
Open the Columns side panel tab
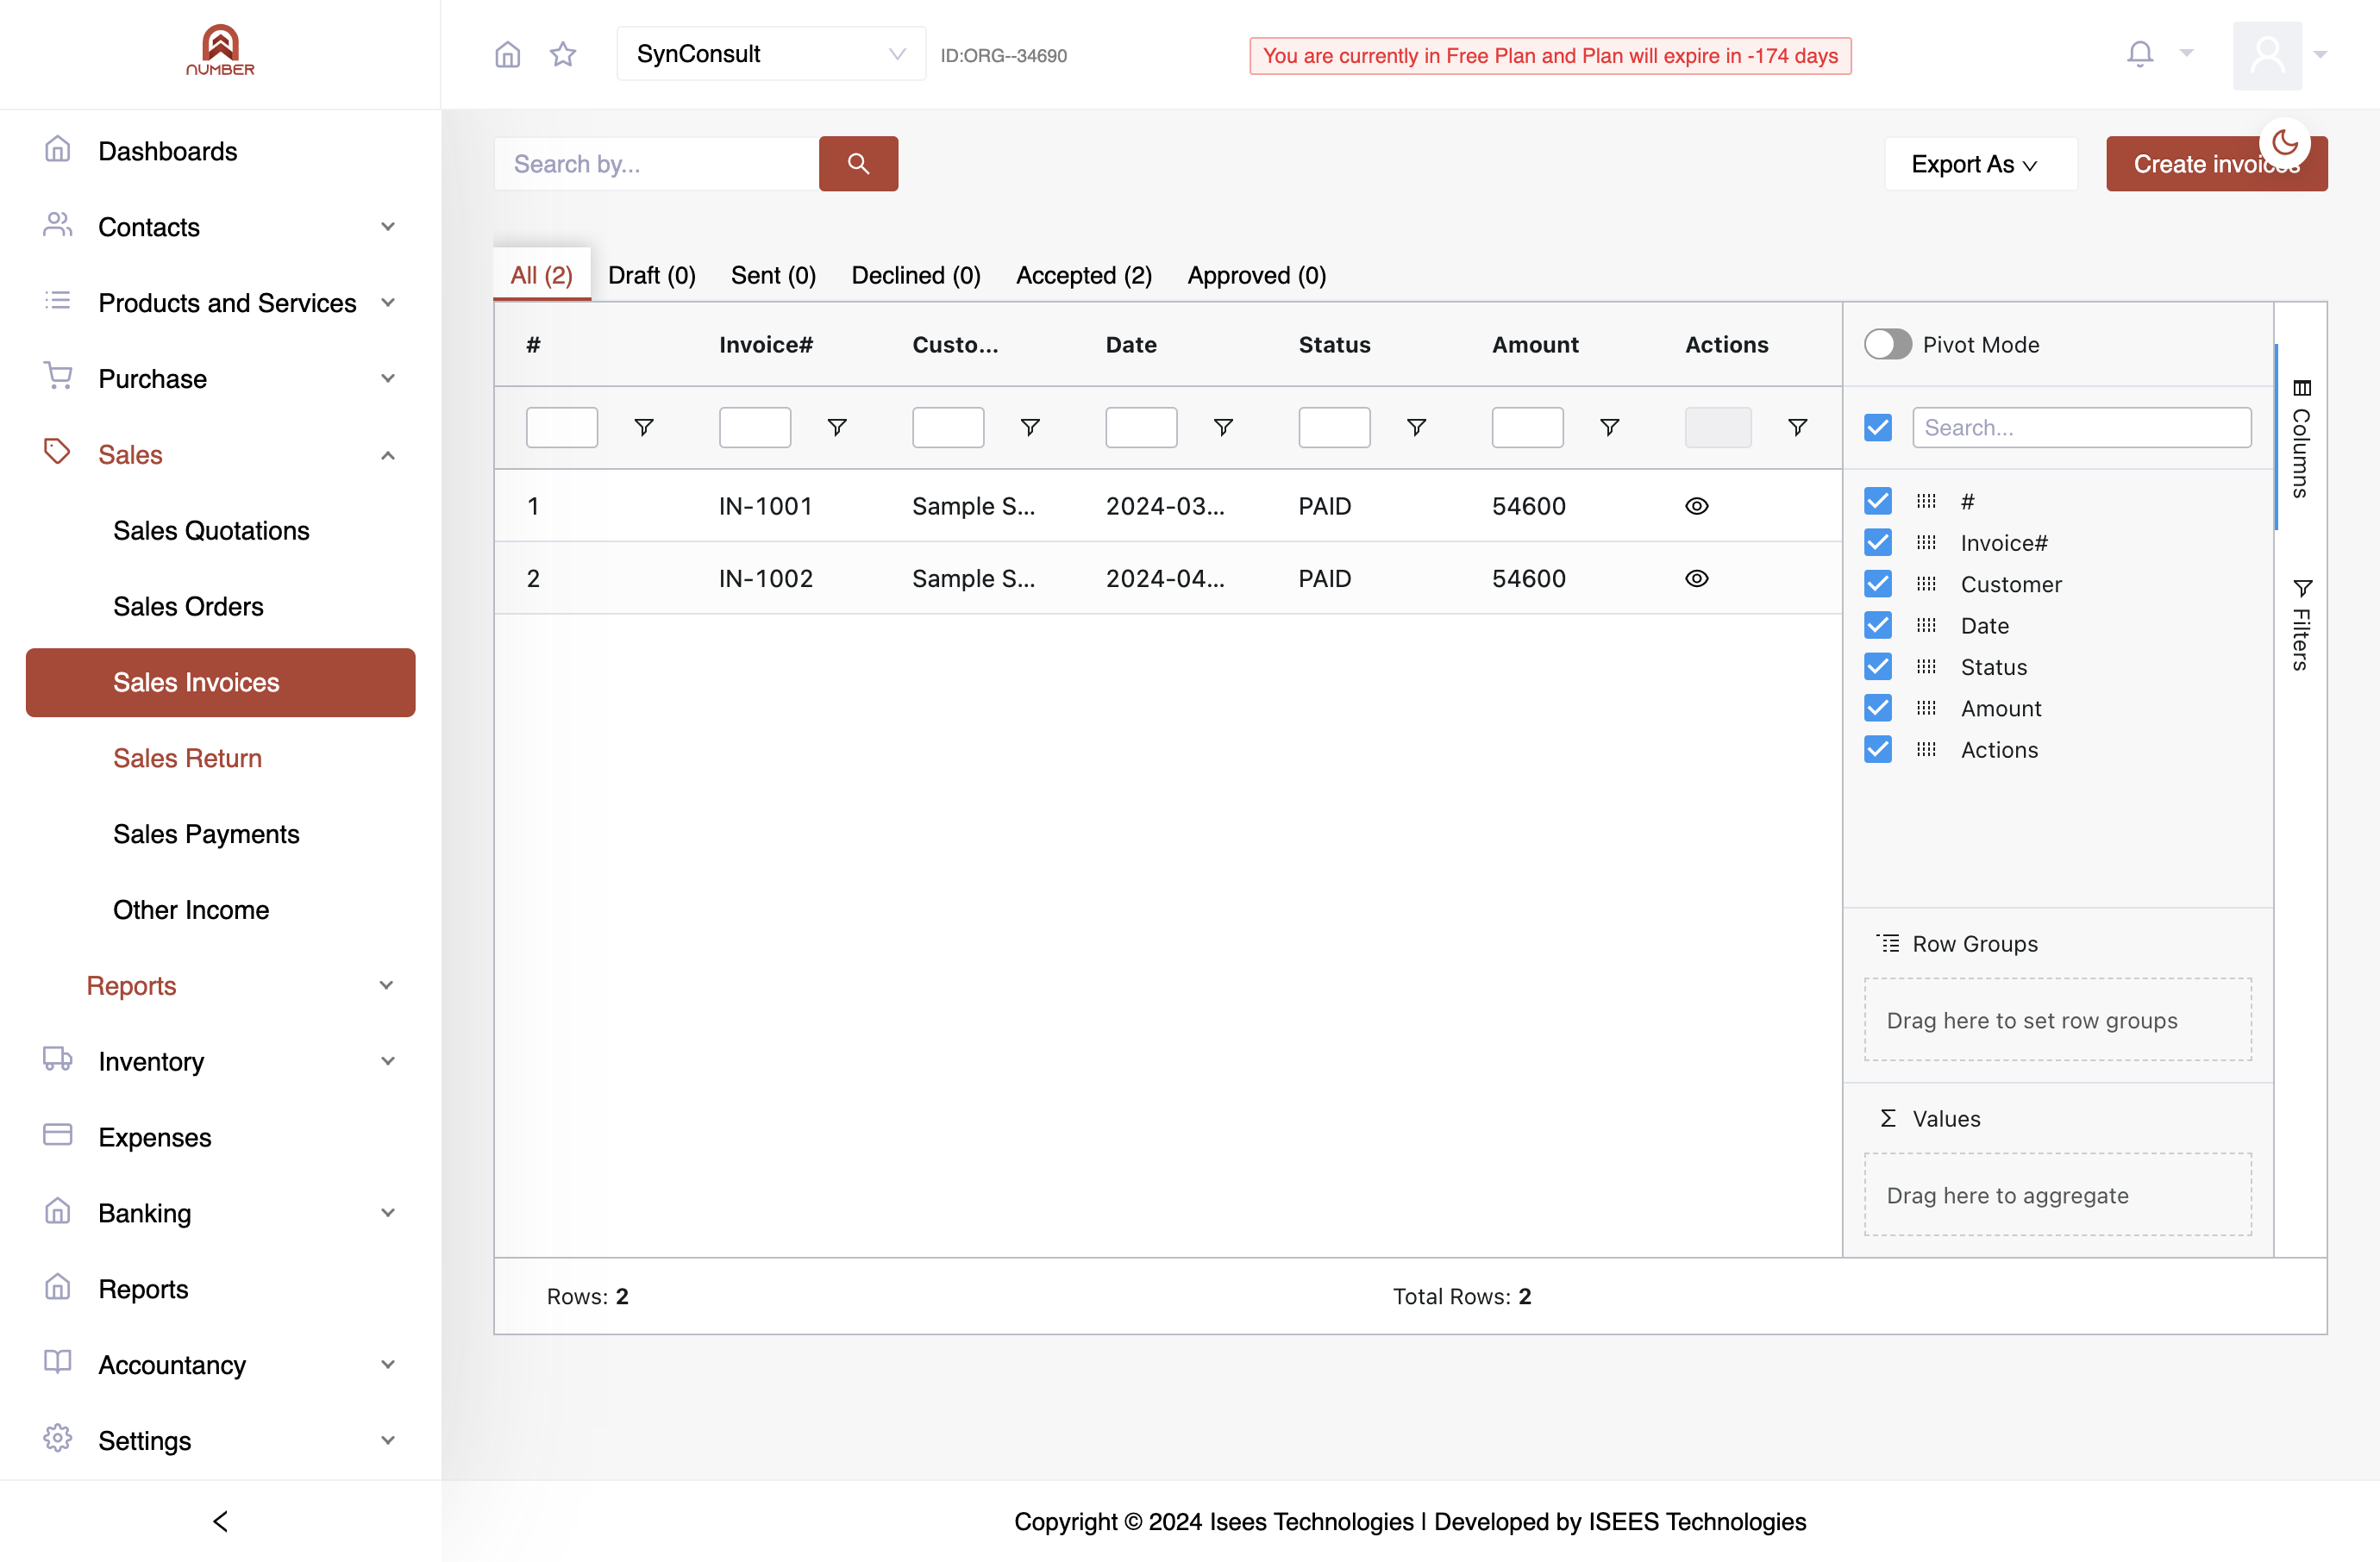[2301, 438]
